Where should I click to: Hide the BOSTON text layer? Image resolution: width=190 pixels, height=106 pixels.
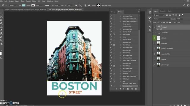tap(154, 33)
